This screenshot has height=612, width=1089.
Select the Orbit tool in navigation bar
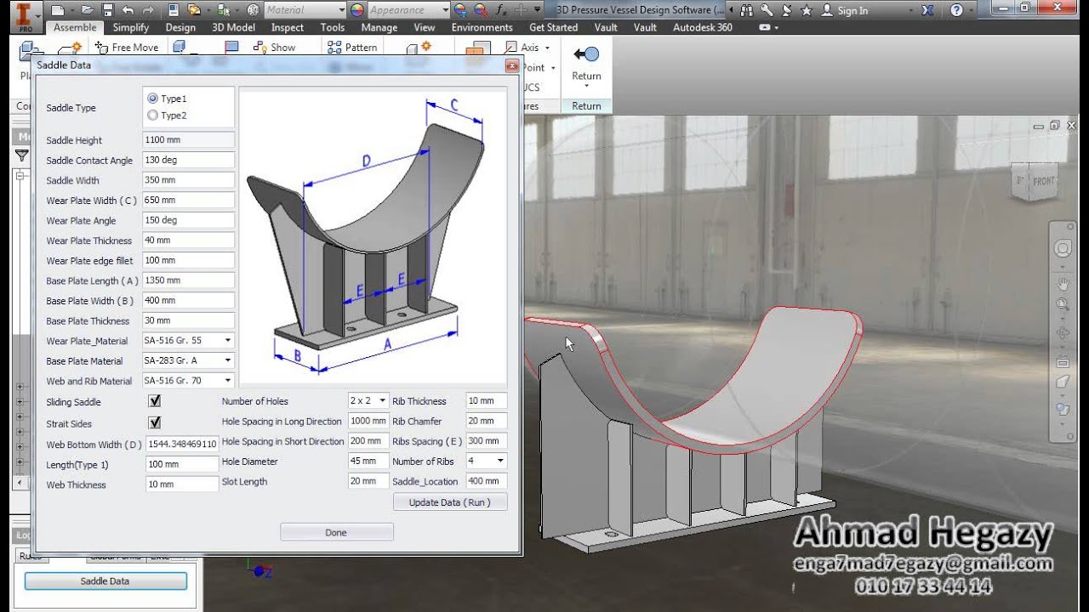pyautogui.click(x=1063, y=333)
